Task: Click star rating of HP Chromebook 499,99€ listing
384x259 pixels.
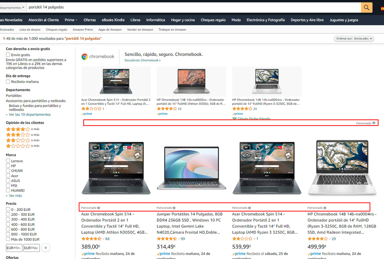Action: 318,239
